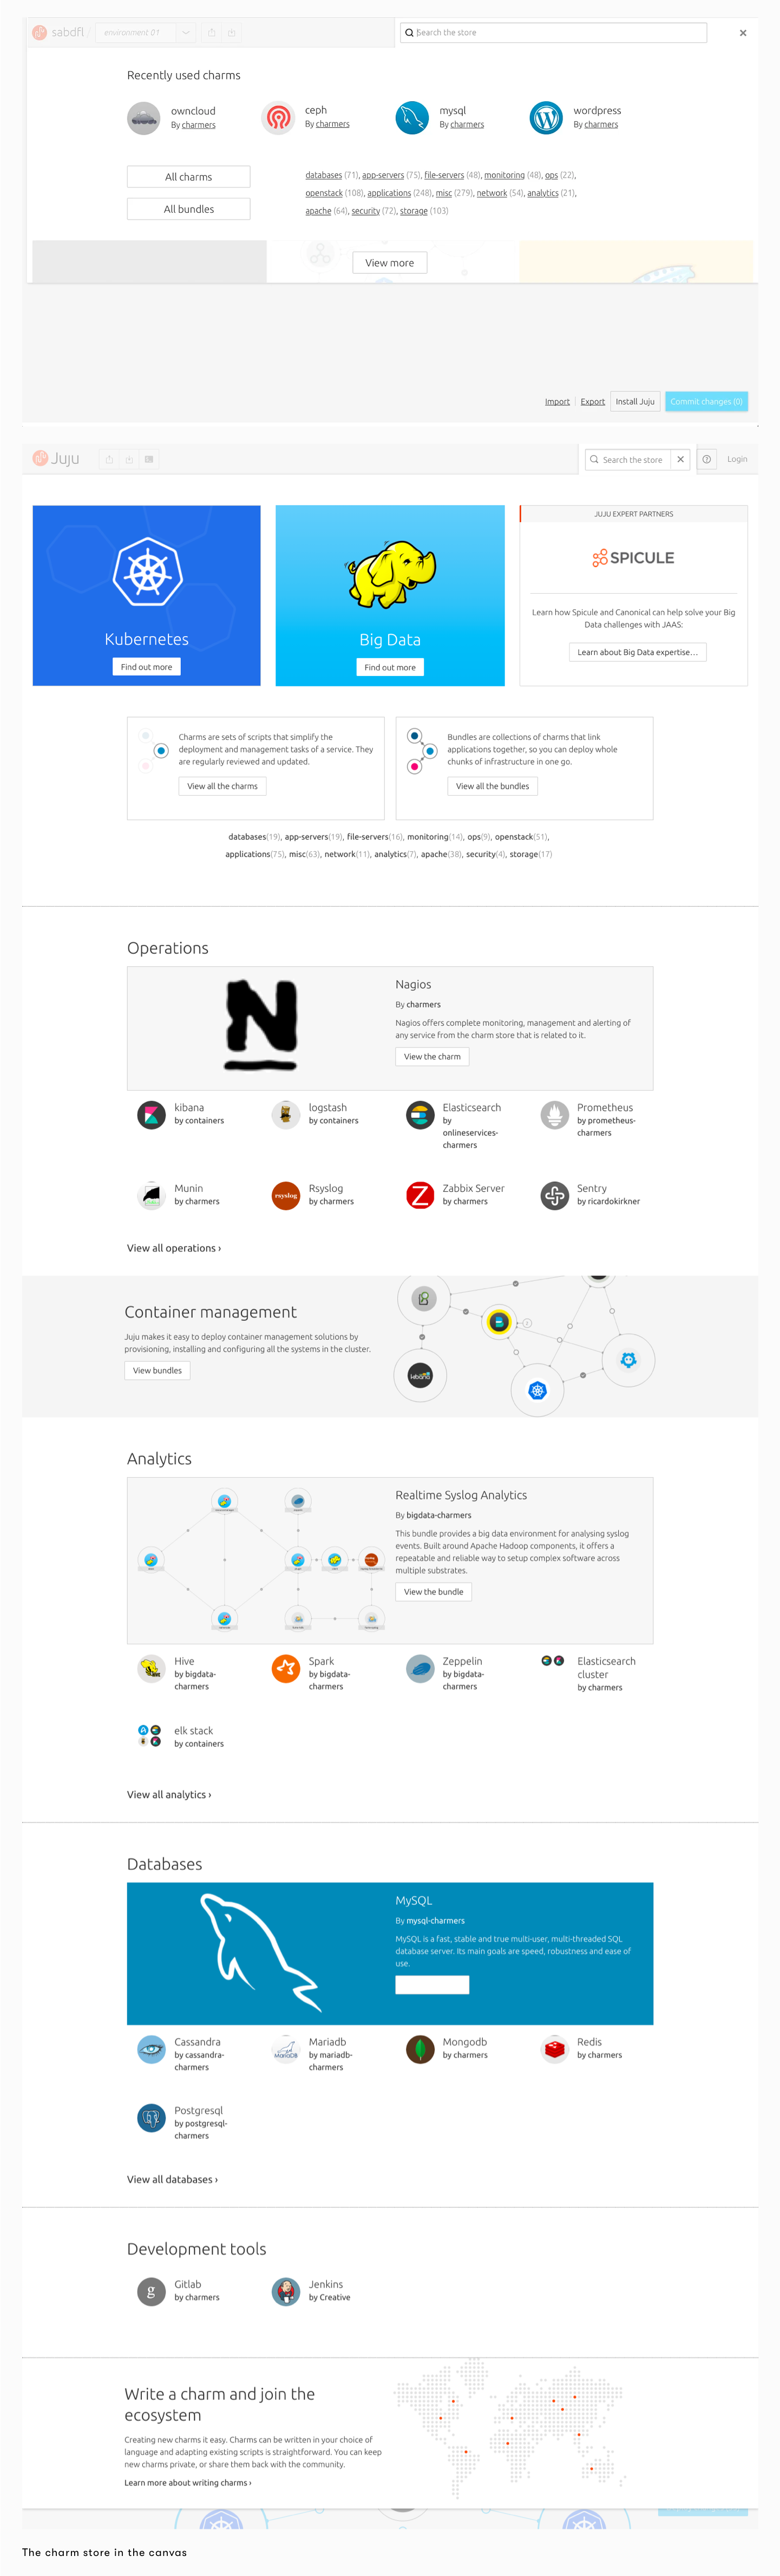Expand the environment 01 dropdown
Viewport: 780px width, 2576px height.
point(186,33)
